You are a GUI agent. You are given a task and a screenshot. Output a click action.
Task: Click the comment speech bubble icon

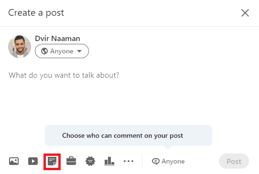pos(156,161)
